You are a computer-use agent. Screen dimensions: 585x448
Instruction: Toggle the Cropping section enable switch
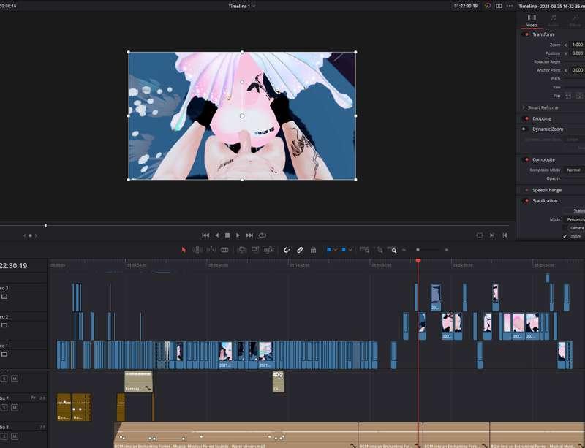(526, 118)
